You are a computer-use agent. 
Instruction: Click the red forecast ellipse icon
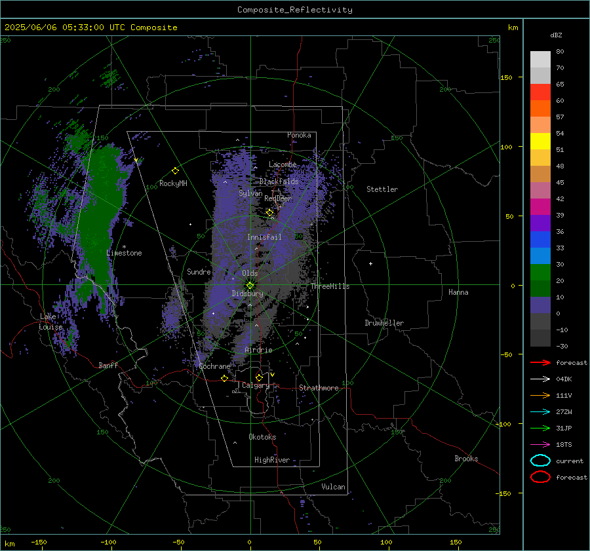click(x=540, y=477)
